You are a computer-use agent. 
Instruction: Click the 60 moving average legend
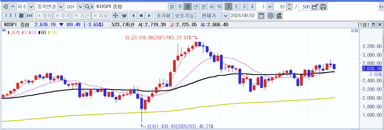coord(42,32)
